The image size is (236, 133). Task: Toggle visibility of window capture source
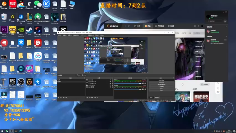[x=110, y=80]
